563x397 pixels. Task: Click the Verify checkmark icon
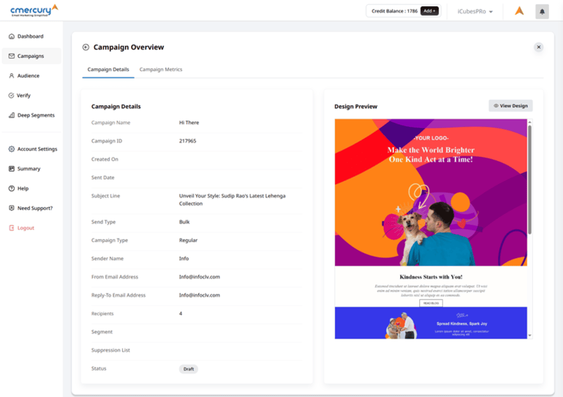tap(12, 96)
